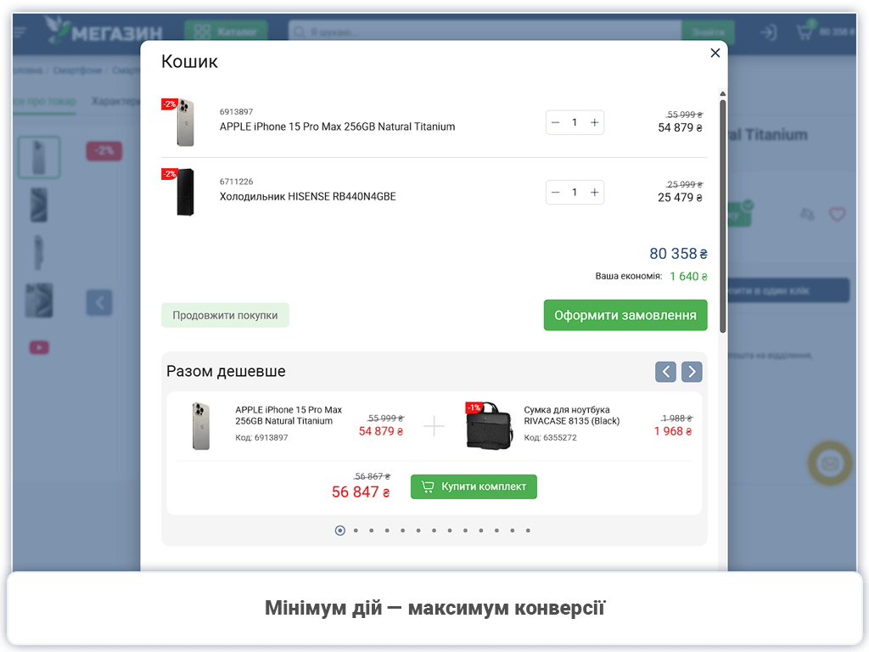Click Купити комплект button

click(474, 486)
